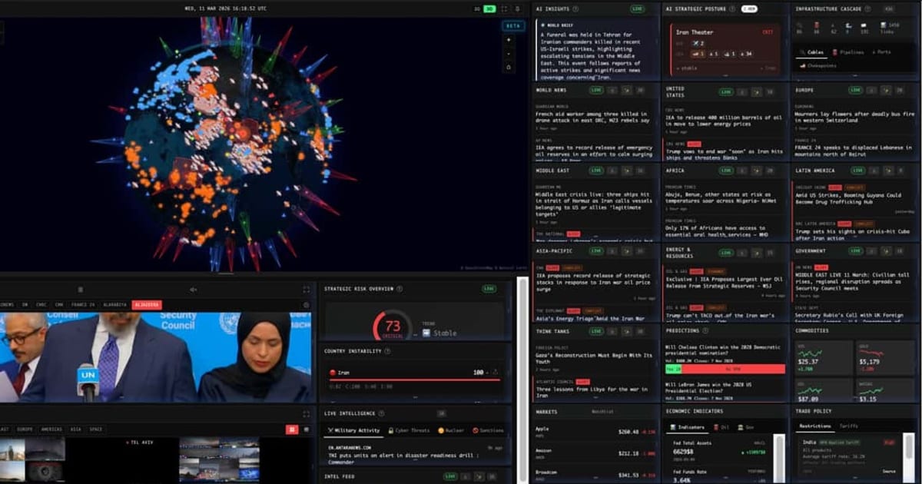Open the Tel Aviv webcam thumbnail grid
The width and height of the screenshot is (922, 484).
(x=219, y=459)
